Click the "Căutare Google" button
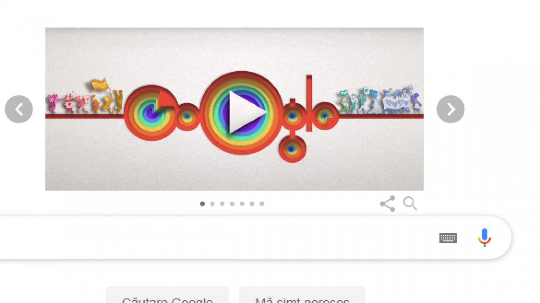The image size is (540, 303). (x=167, y=295)
